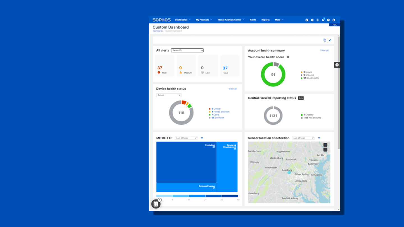Click View all in Account health summary

(324, 50)
